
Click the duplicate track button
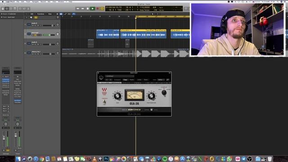click(31, 18)
